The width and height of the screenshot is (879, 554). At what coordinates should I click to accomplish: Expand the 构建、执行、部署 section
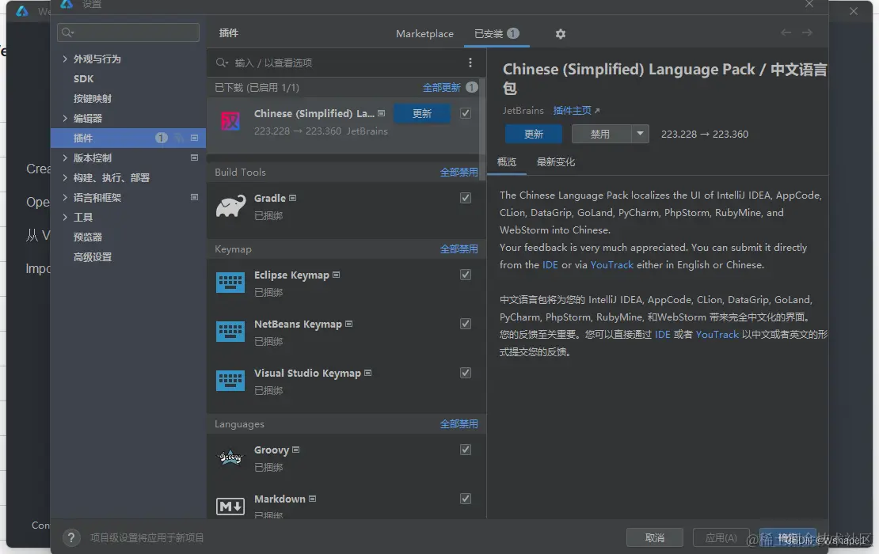pos(65,177)
